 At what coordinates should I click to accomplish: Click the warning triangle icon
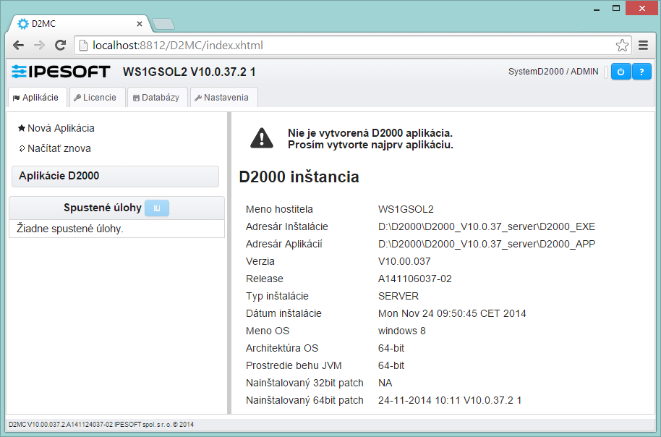pos(261,137)
